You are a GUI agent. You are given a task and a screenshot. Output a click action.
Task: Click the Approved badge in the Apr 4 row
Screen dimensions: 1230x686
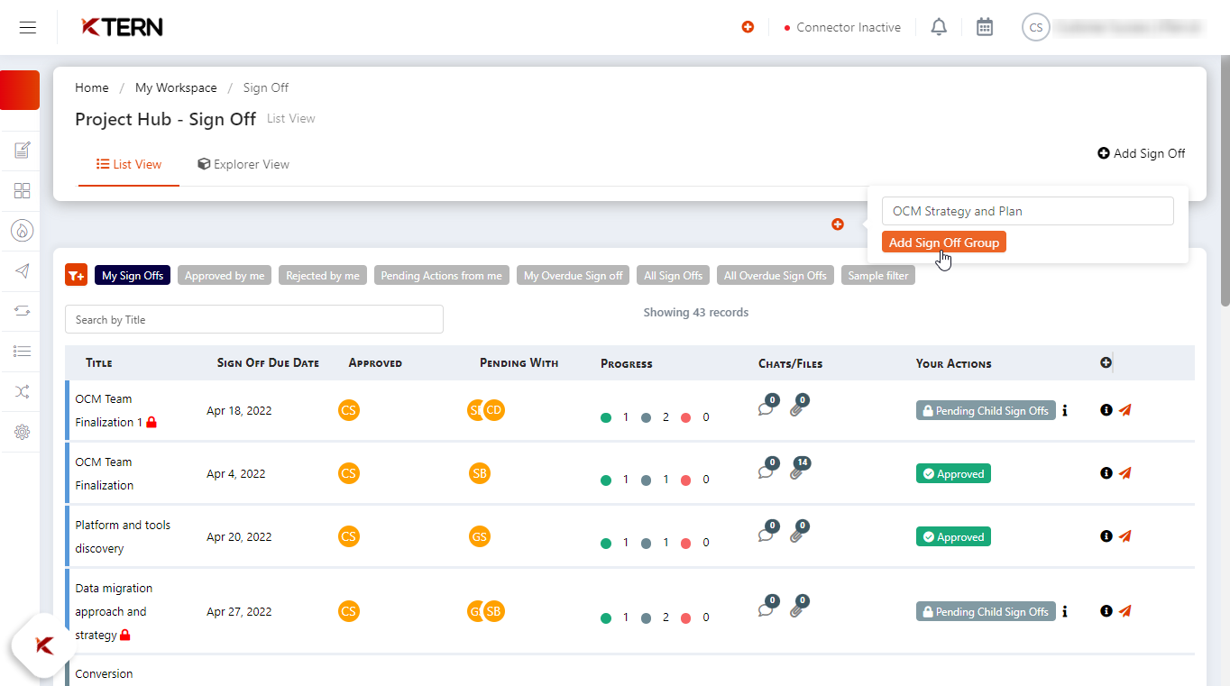(954, 473)
